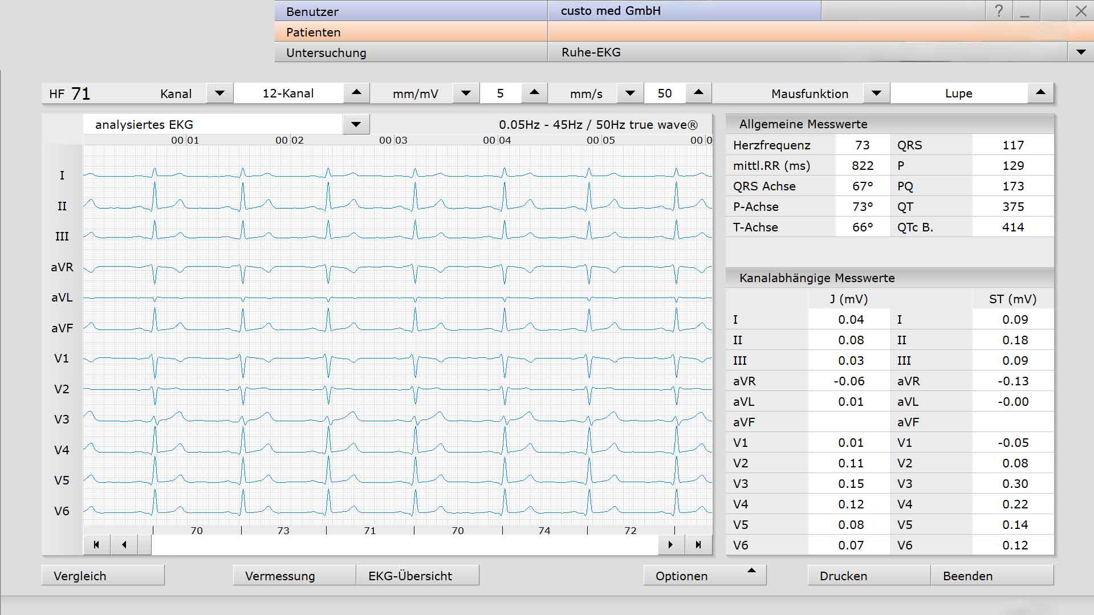Select lead label aVL in ECG view

62,297
